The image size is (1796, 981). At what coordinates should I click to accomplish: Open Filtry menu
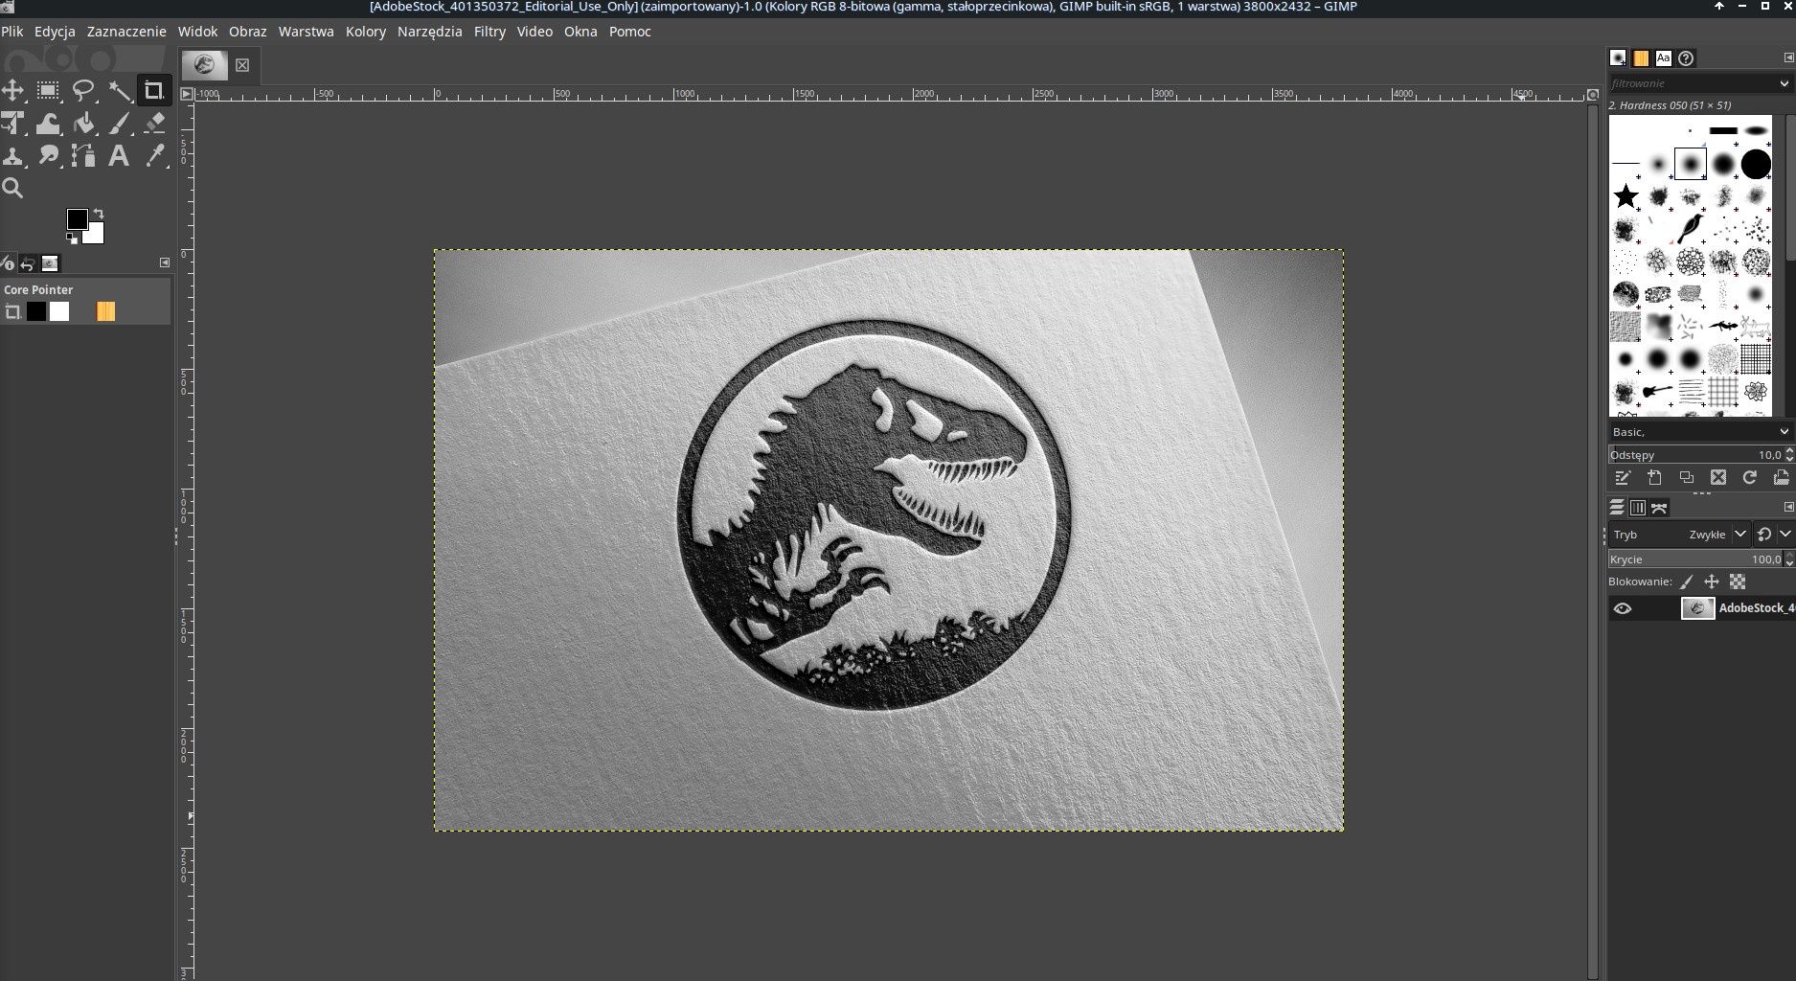click(x=489, y=32)
